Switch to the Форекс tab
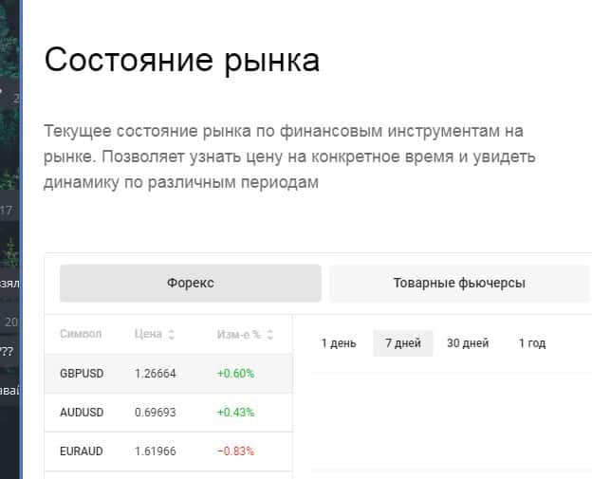Screen dimensions: 592x479 [191, 283]
